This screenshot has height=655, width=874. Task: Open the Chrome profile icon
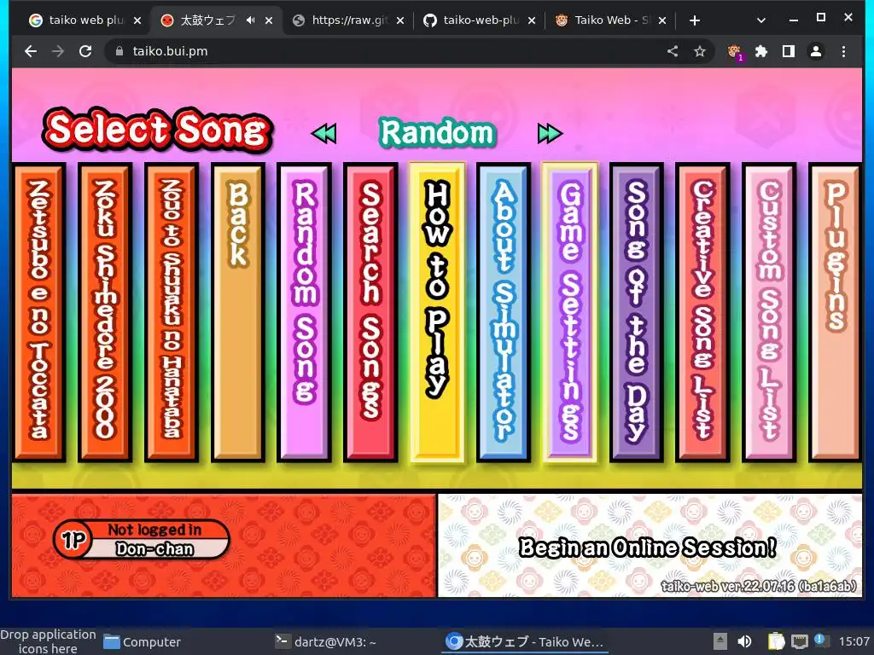815,51
